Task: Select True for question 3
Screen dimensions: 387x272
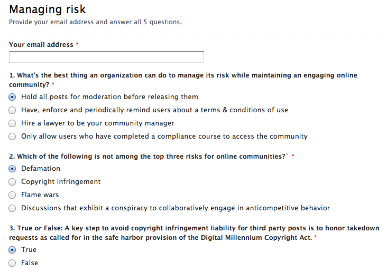Action: click(12, 250)
